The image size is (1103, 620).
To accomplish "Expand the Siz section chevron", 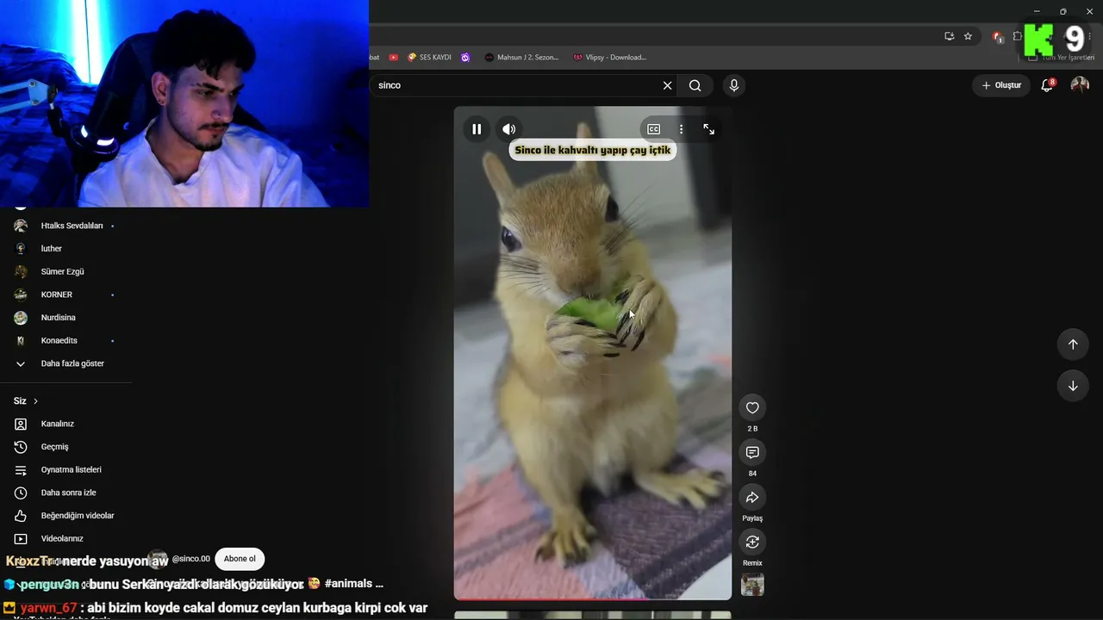I will tap(35, 401).
